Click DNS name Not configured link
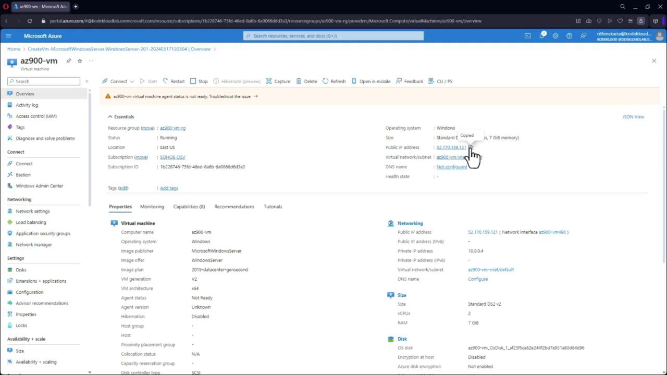The height and width of the screenshot is (375, 667). click(452, 167)
